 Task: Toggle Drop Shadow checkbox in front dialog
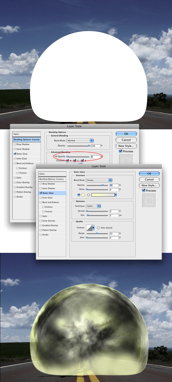coord(41,184)
